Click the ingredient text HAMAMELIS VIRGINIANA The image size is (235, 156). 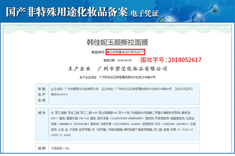tap(73, 124)
